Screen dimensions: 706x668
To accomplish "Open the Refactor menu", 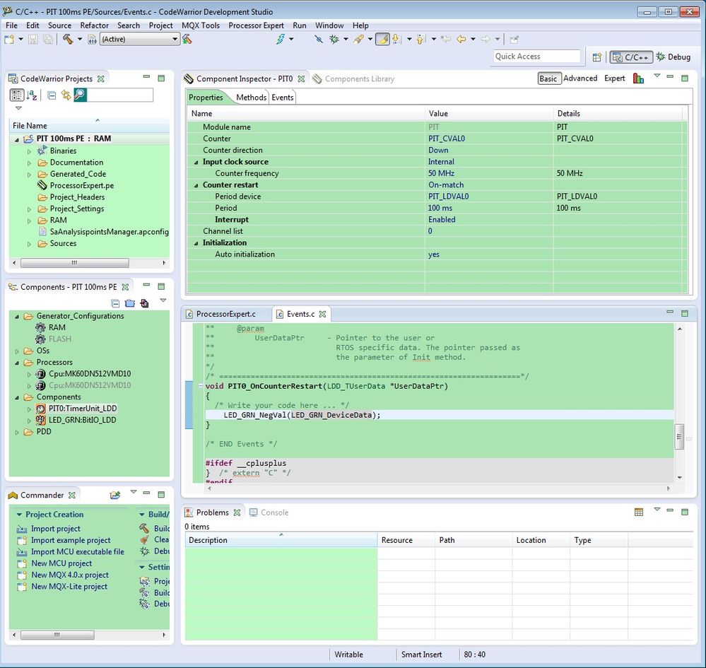I will click(x=94, y=25).
